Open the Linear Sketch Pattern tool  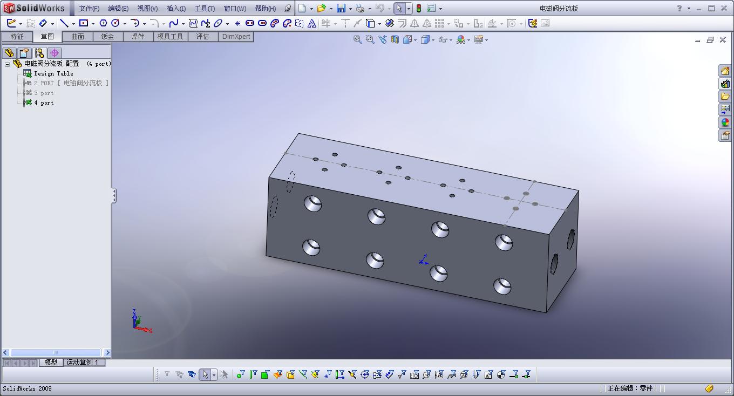point(439,23)
